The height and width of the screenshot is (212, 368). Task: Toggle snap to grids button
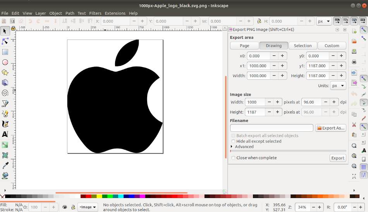coord(363,167)
